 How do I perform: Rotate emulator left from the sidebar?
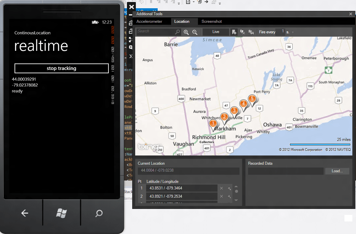[x=131, y=23]
